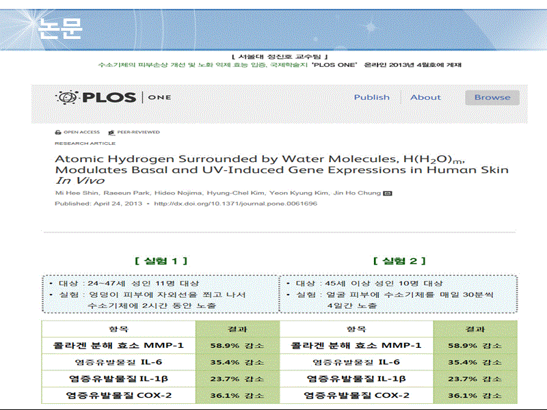Click the 실험 2 heading
The image size is (547, 410).
pos(400,261)
